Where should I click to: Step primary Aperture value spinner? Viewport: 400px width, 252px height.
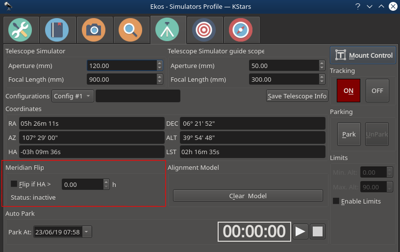[x=160, y=66]
